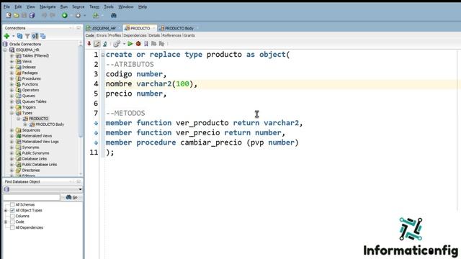Select the Materialized View Logs tree item
Screen dimensions: 461x259
40,142
